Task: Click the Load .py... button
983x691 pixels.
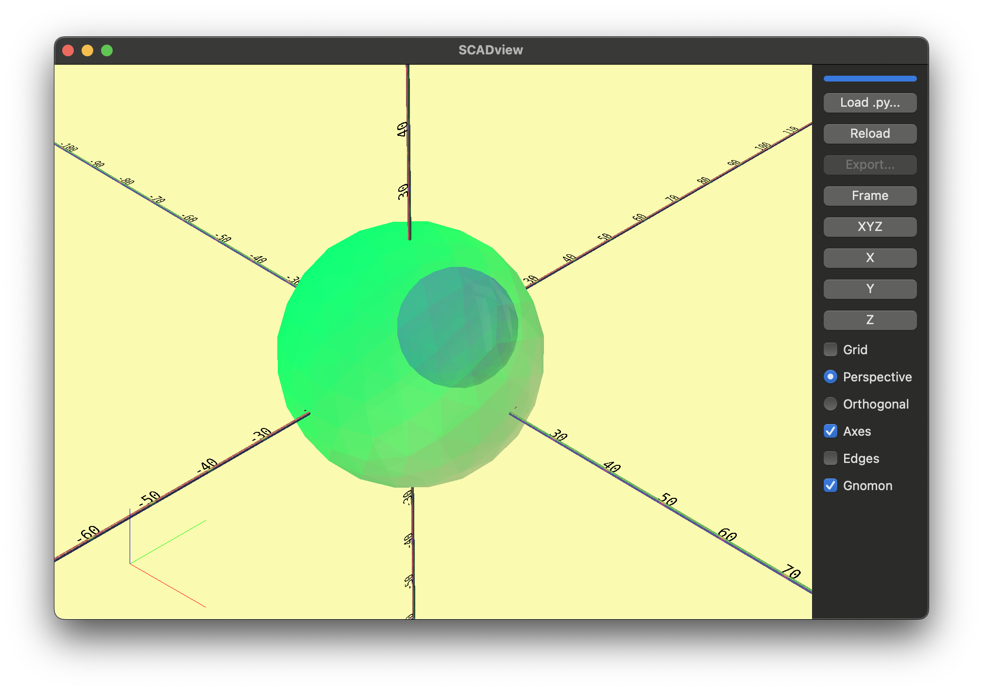Action: tap(869, 102)
